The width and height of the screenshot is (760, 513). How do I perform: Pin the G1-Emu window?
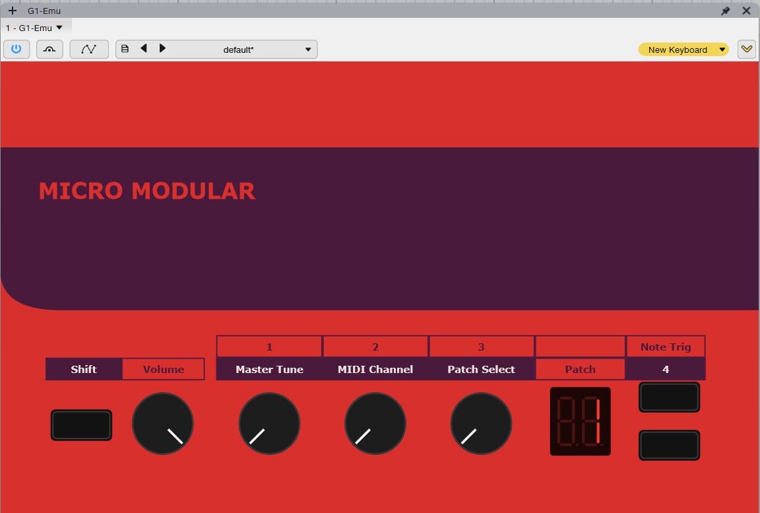pyautogui.click(x=726, y=11)
